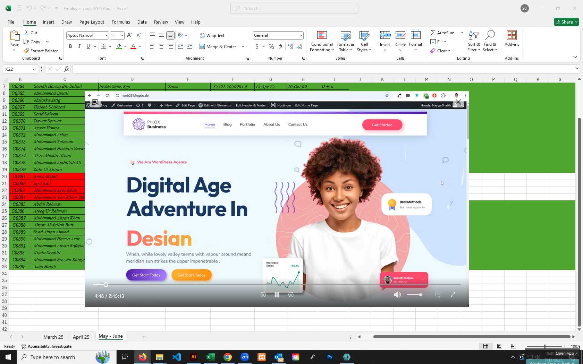Apply red font color
The image size is (583, 364).
133,46
